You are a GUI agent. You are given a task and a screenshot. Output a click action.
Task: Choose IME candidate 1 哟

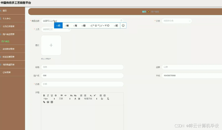(58, 26)
